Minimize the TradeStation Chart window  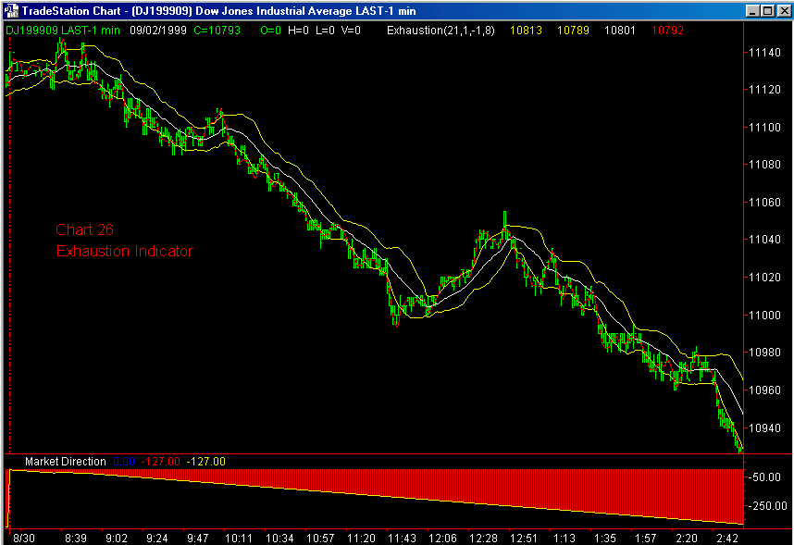[753, 10]
